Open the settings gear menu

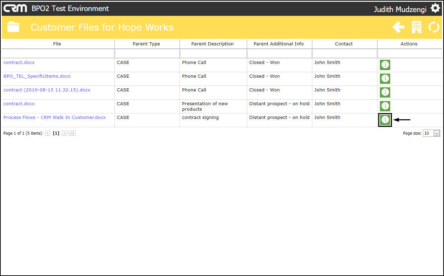(435, 9)
